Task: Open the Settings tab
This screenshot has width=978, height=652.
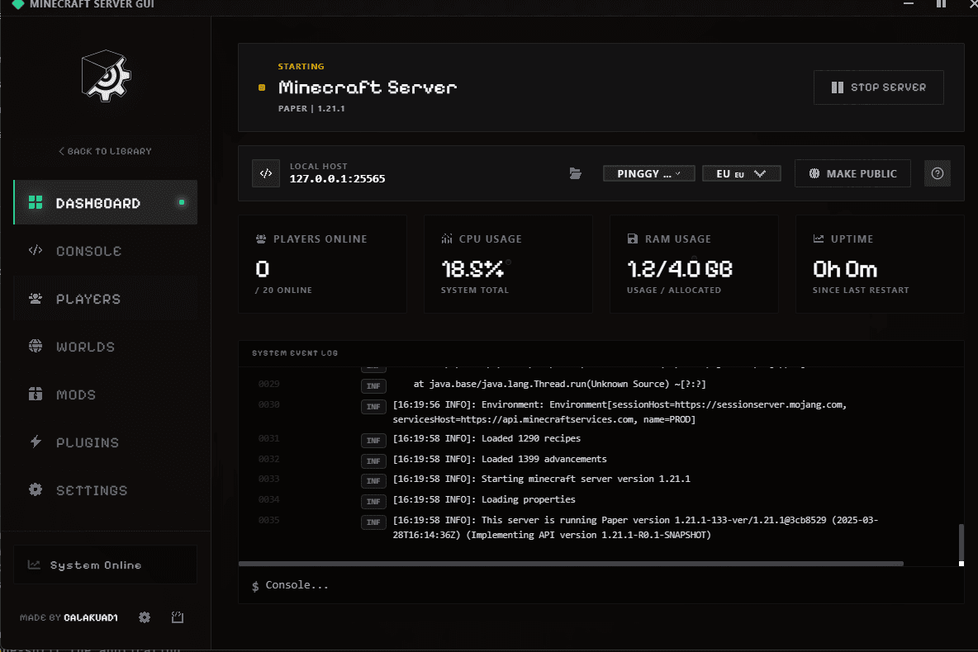Action: tap(106, 490)
